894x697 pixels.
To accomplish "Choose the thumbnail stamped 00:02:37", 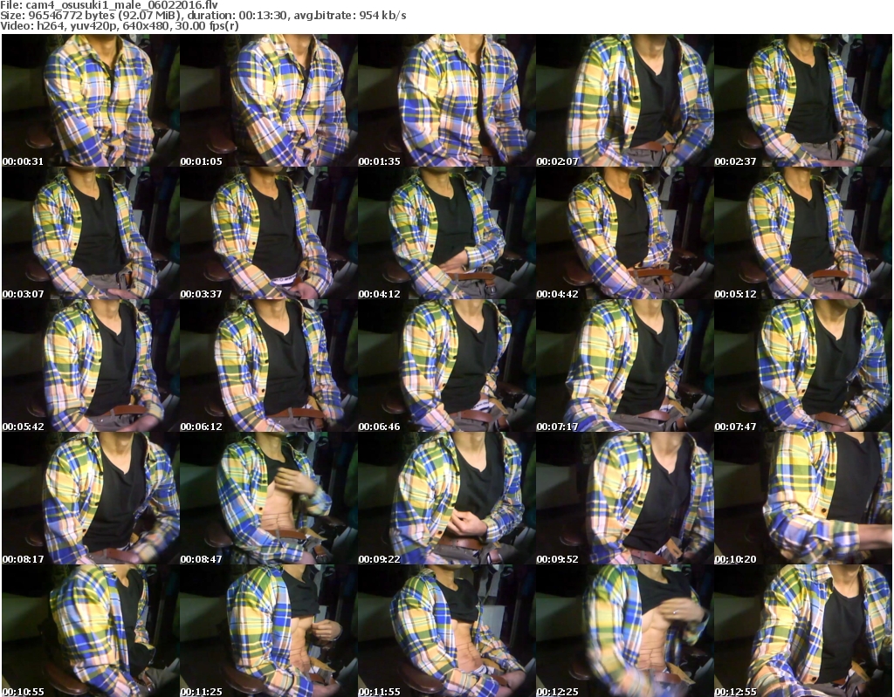I will point(803,100).
